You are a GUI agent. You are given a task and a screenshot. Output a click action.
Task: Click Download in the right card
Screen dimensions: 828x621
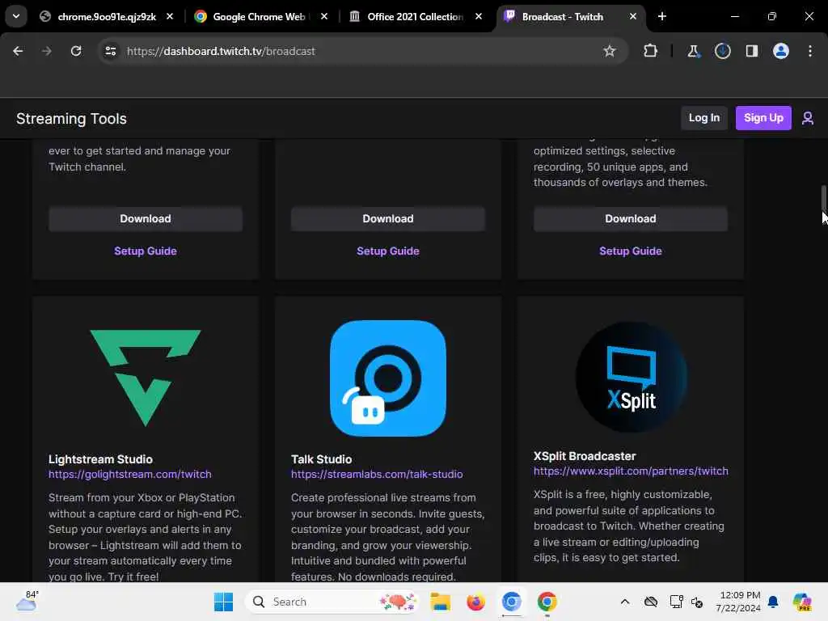[x=631, y=218]
